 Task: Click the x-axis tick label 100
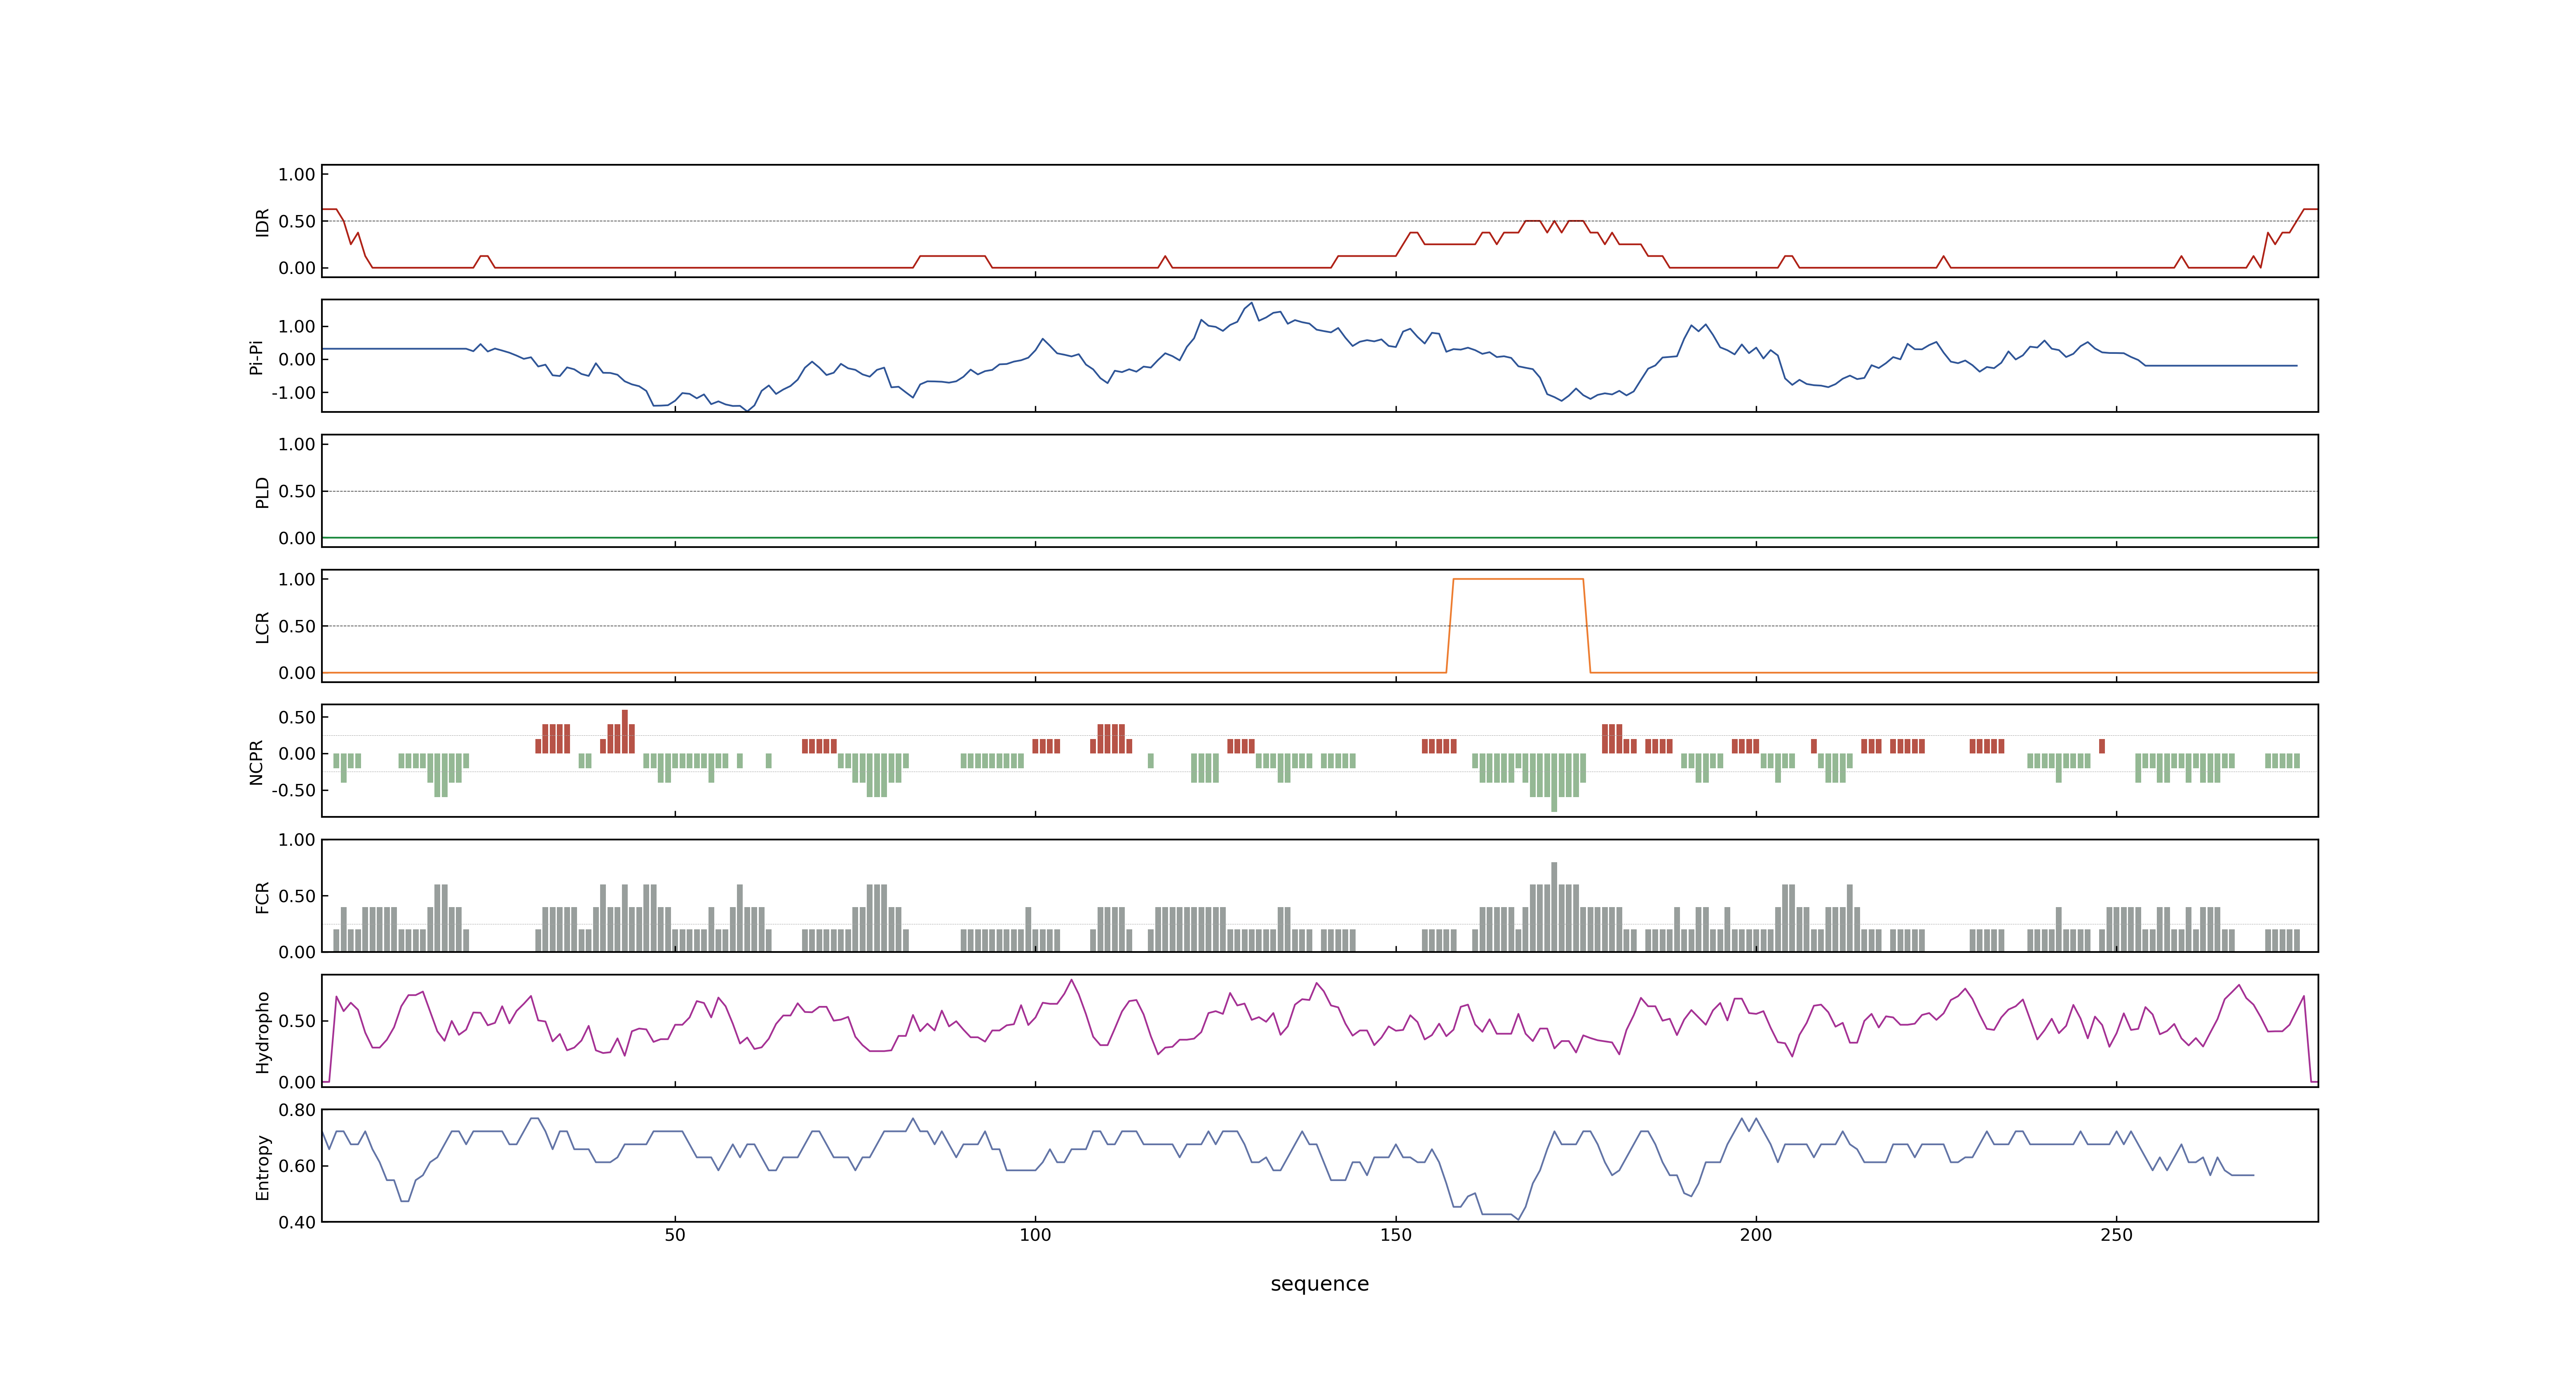point(1035,1235)
